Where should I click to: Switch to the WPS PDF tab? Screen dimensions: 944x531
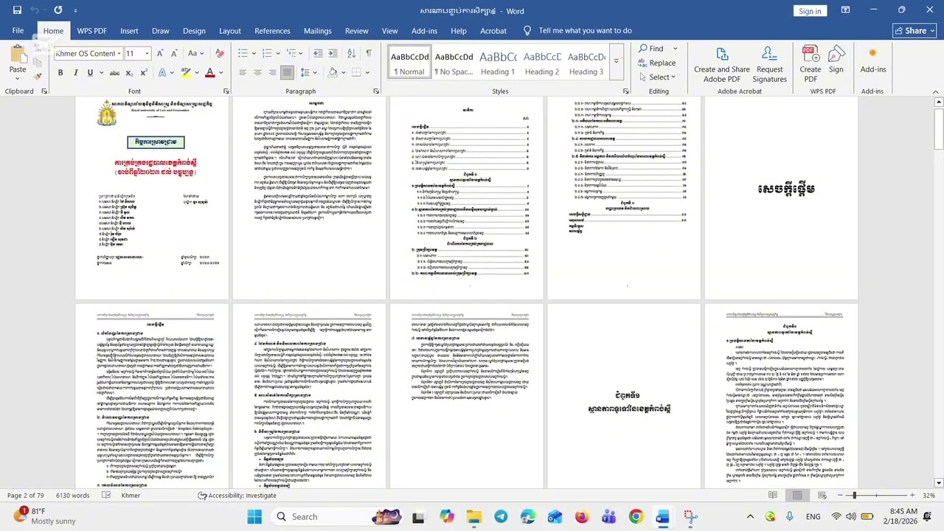[x=91, y=31]
